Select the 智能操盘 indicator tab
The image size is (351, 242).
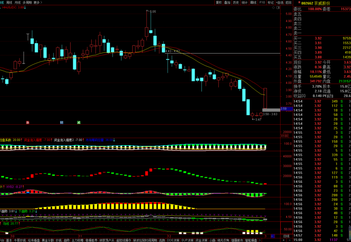[251, 240]
